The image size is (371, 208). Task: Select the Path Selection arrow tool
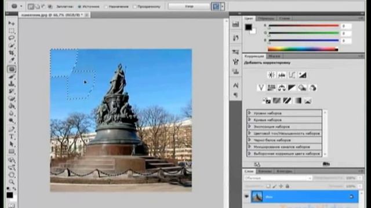(12, 144)
